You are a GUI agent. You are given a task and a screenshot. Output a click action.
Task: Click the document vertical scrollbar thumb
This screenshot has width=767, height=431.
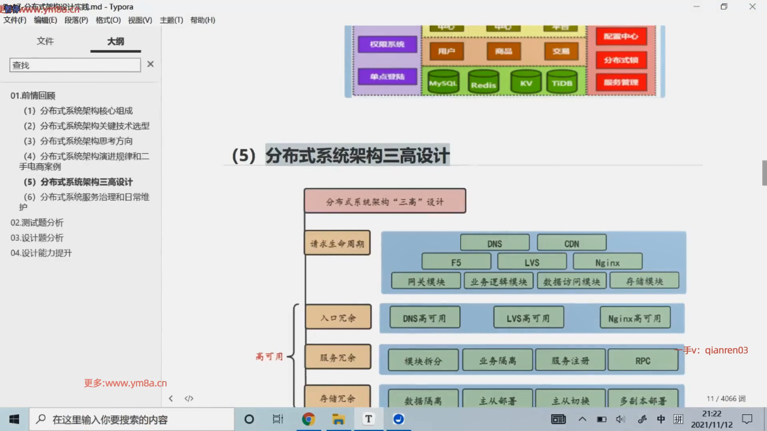pyautogui.click(x=764, y=173)
